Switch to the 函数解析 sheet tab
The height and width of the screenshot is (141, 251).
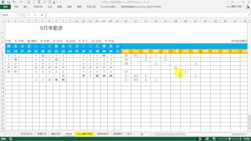click(x=118, y=134)
